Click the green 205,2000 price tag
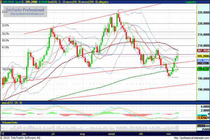This screenshot has width=210, height=140. [x=203, y=56]
